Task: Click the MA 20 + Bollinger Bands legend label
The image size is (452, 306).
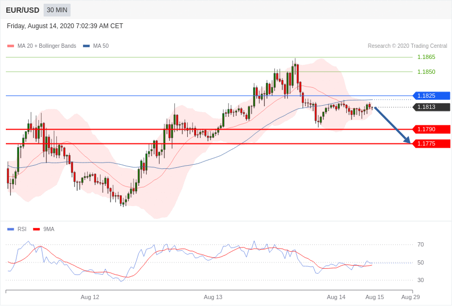Action: (x=47, y=46)
